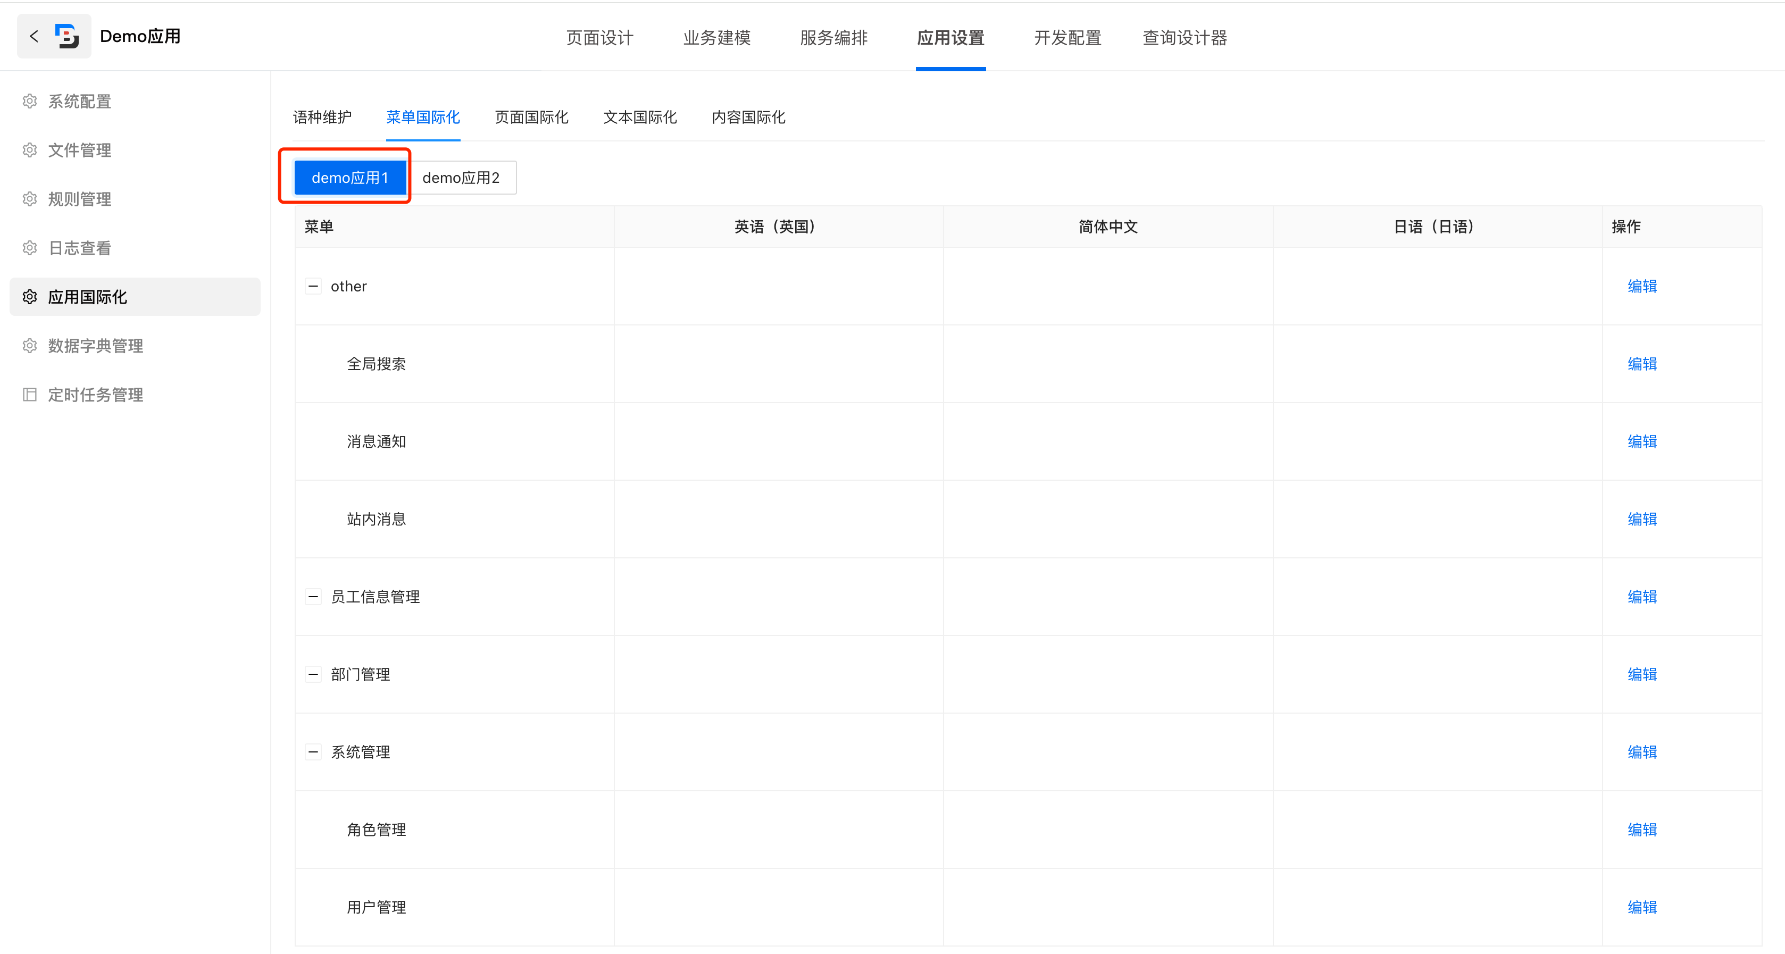The width and height of the screenshot is (1785, 954).
Task: Open 数据字典管理 in the sidebar
Action: click(x=135, y=346)
